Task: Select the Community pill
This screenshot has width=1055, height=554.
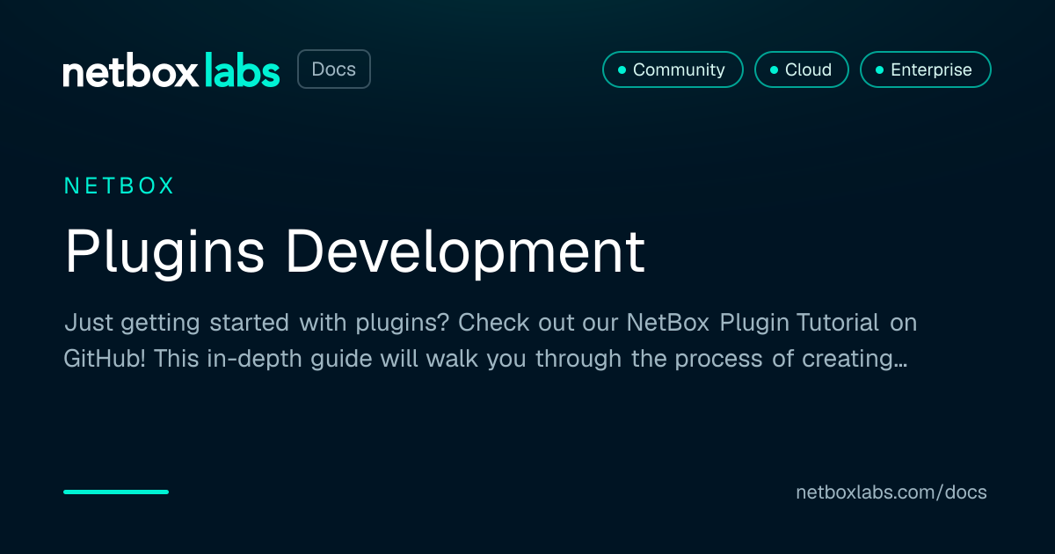Action: pos(673,69)
